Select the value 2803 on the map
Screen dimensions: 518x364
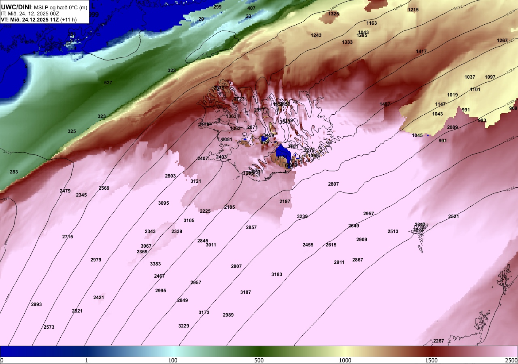(x=170, y=176)
